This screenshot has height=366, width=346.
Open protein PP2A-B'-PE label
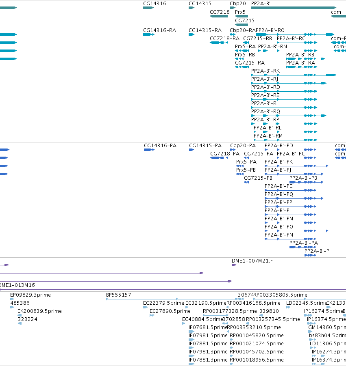point(279,186)
